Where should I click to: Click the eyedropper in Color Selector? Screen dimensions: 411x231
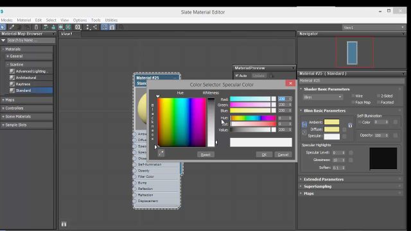click(161, 153)
